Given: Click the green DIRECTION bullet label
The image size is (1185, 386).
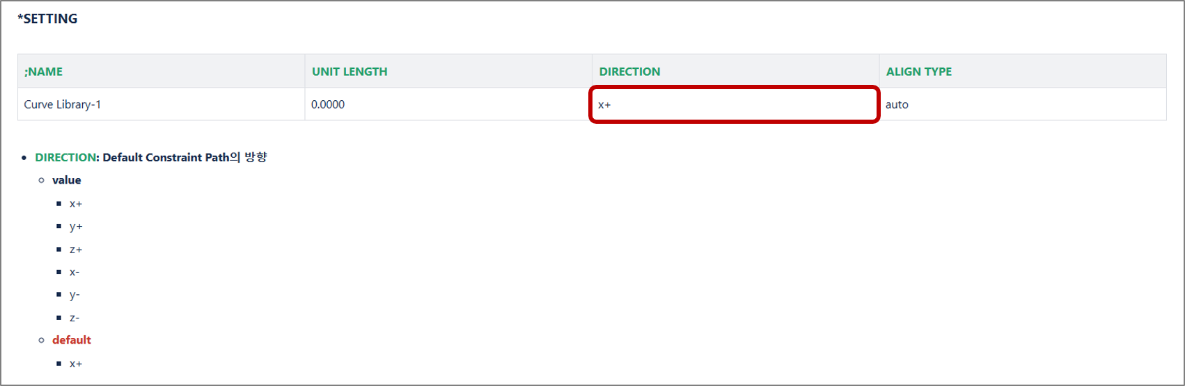Looking at the screenshot, I should click(65, 157).
